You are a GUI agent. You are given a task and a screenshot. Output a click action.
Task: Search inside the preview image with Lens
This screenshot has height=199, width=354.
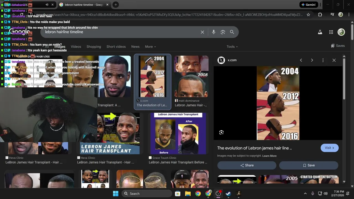coord(221,132)
